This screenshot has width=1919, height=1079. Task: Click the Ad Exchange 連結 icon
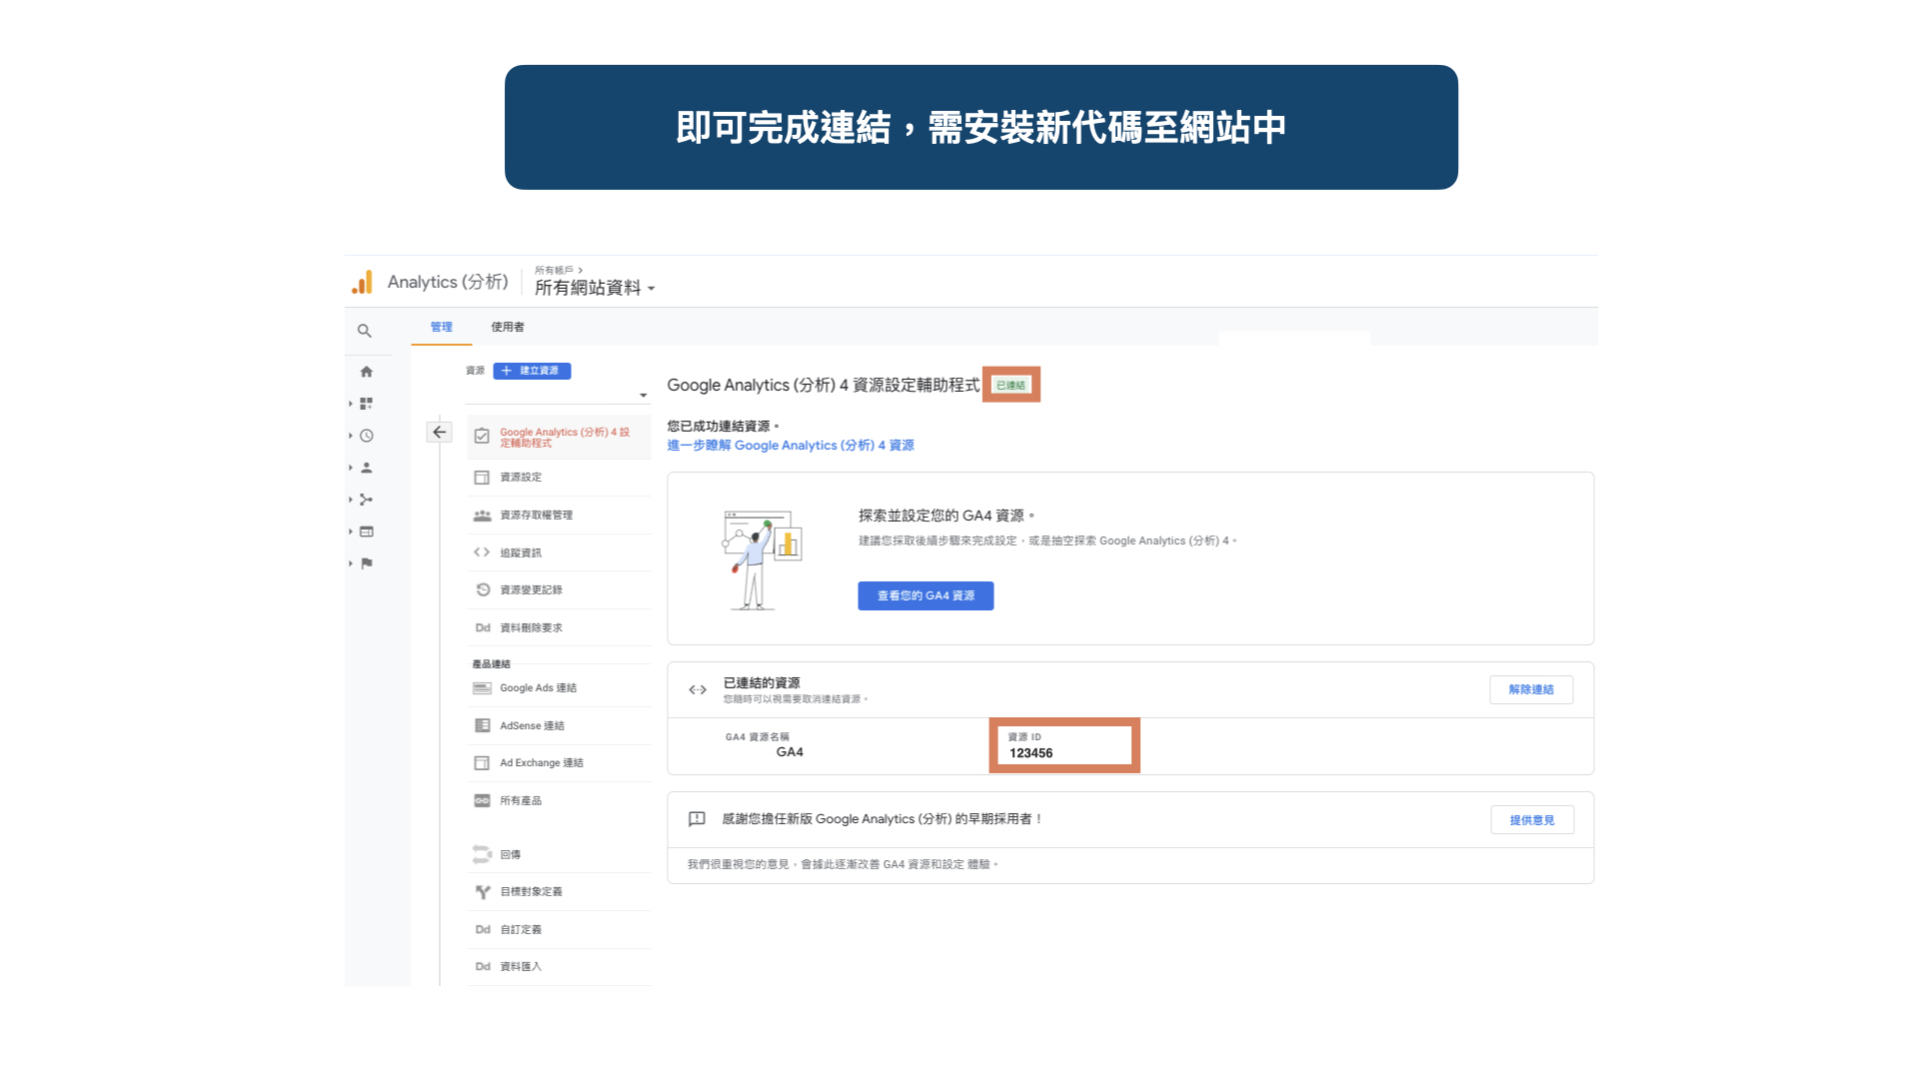point(482,763)
